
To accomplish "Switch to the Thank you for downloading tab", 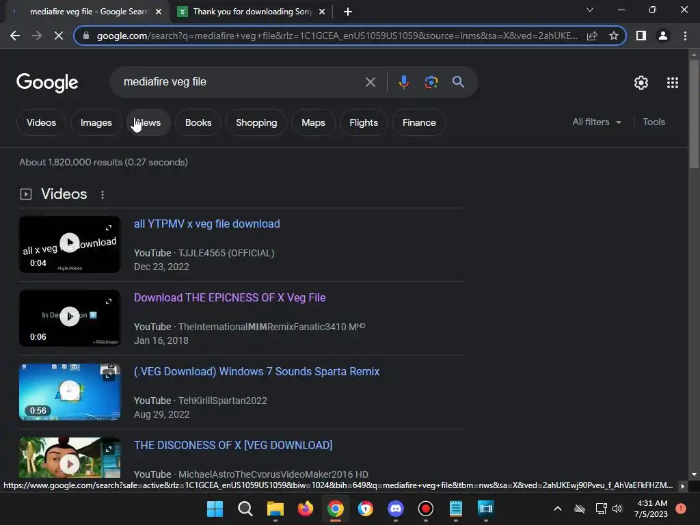I will tap(252, 12).
